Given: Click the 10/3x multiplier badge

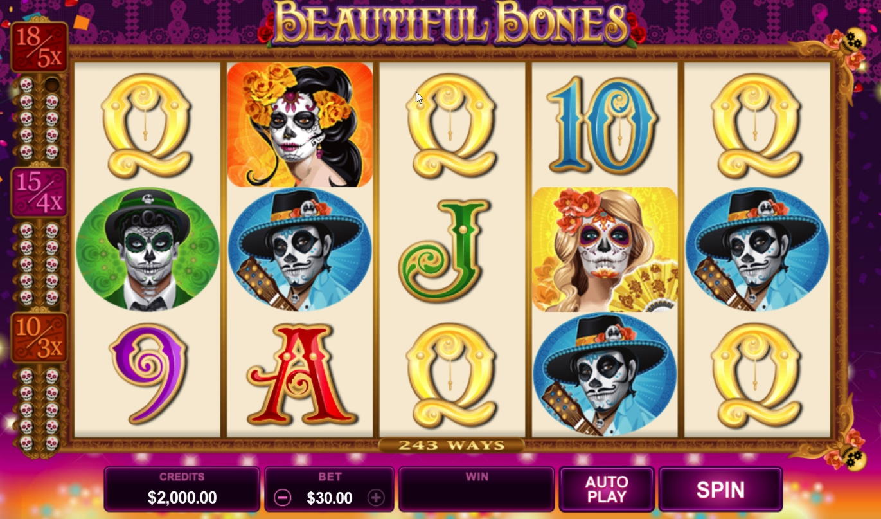Looking at the screenshot, I should [39, 338].
